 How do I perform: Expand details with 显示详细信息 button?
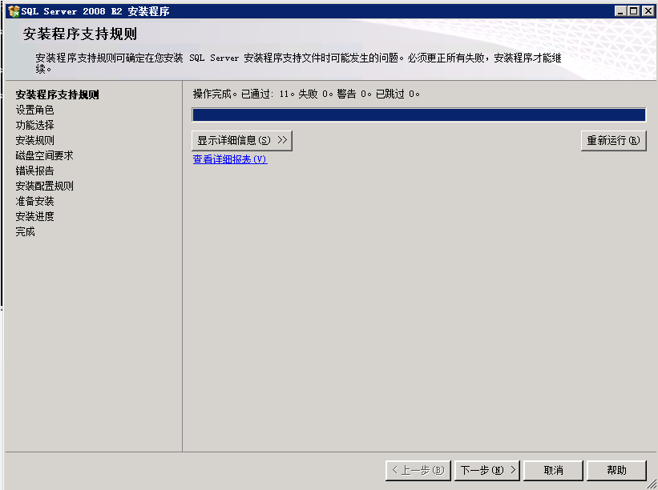pyautogui.click(x=242, y=141)
